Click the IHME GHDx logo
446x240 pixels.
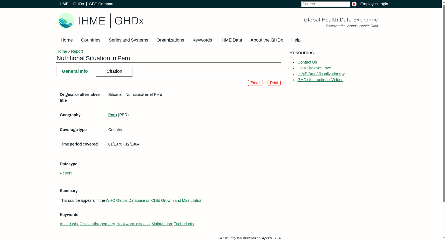101,21
